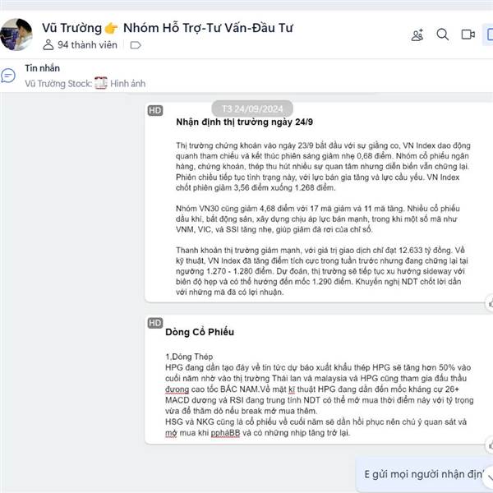Screen dimensions: 493x493
Task: Click the add member icon
Action: pos(417,35)
